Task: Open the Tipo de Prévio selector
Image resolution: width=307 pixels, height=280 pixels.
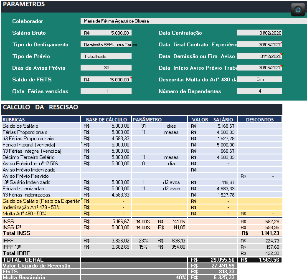Action: pyautogui.click(x=106, y=56)
